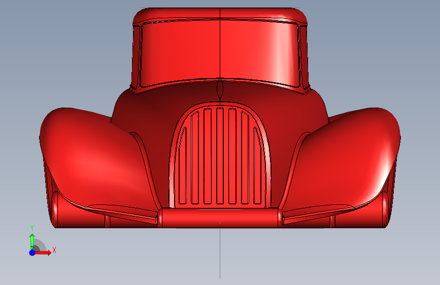Select the car's front grille face
This screenshot has width=440, height=285.
click(x=220, y=157)
